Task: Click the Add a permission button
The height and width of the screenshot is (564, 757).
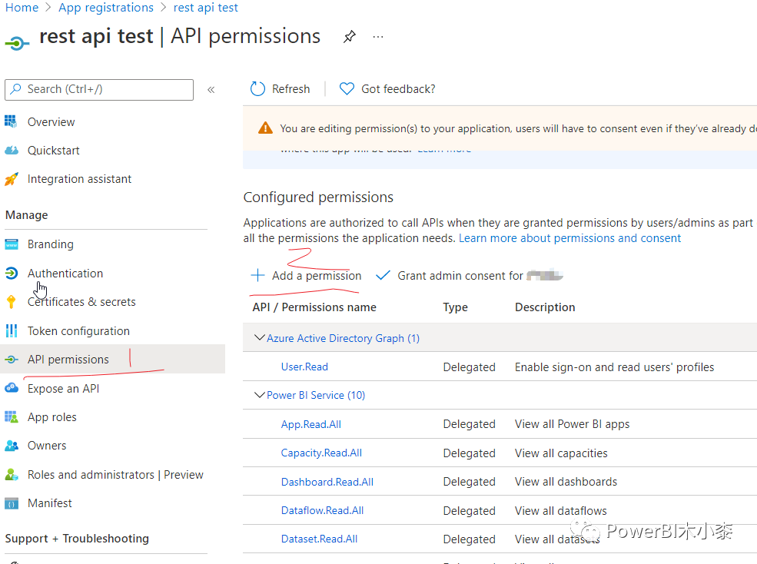Action: pyautogui.click(x=306, y=276)
